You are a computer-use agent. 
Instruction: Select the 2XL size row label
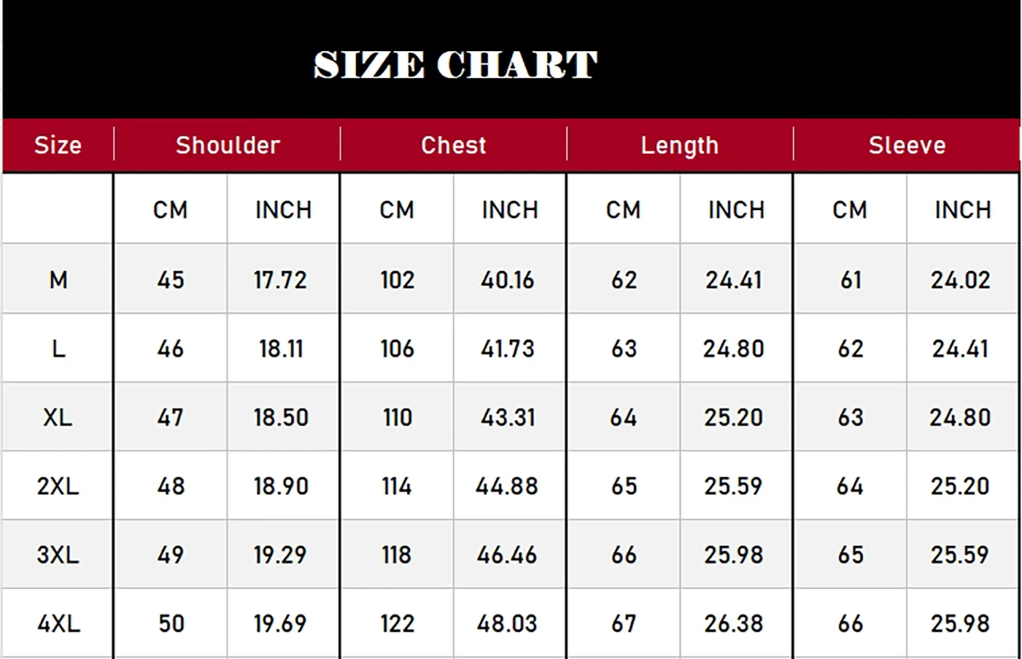[58, 486]
